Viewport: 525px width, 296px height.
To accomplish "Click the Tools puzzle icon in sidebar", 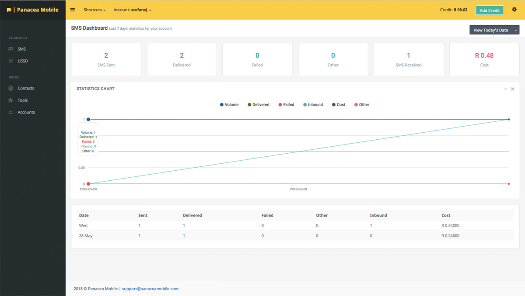I will click(11, 100).
